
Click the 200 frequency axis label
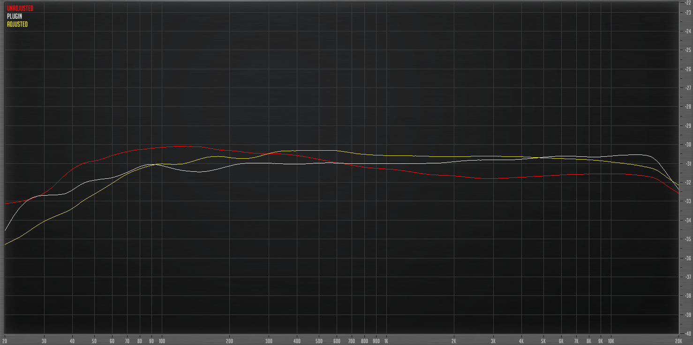click(230, 341)
